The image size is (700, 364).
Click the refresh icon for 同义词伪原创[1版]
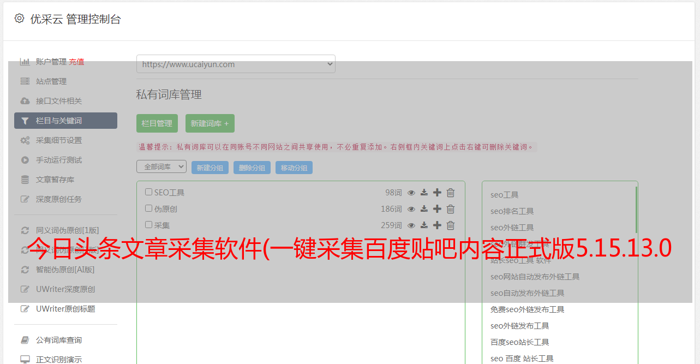(x=25, y=230)
